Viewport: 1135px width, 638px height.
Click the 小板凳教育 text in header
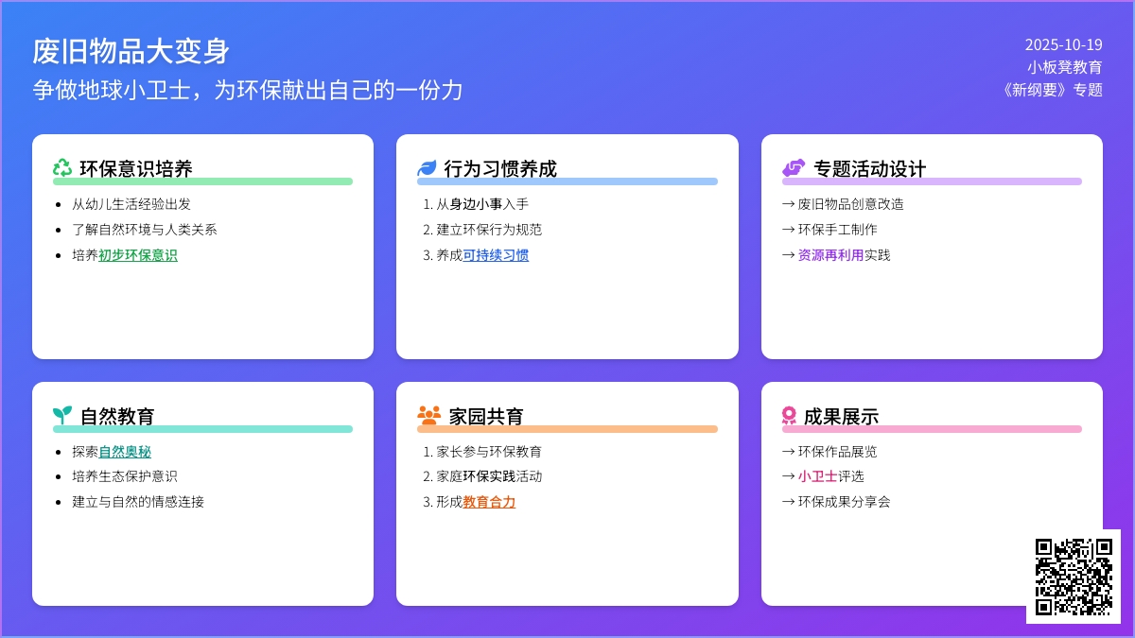[1064, 67]
